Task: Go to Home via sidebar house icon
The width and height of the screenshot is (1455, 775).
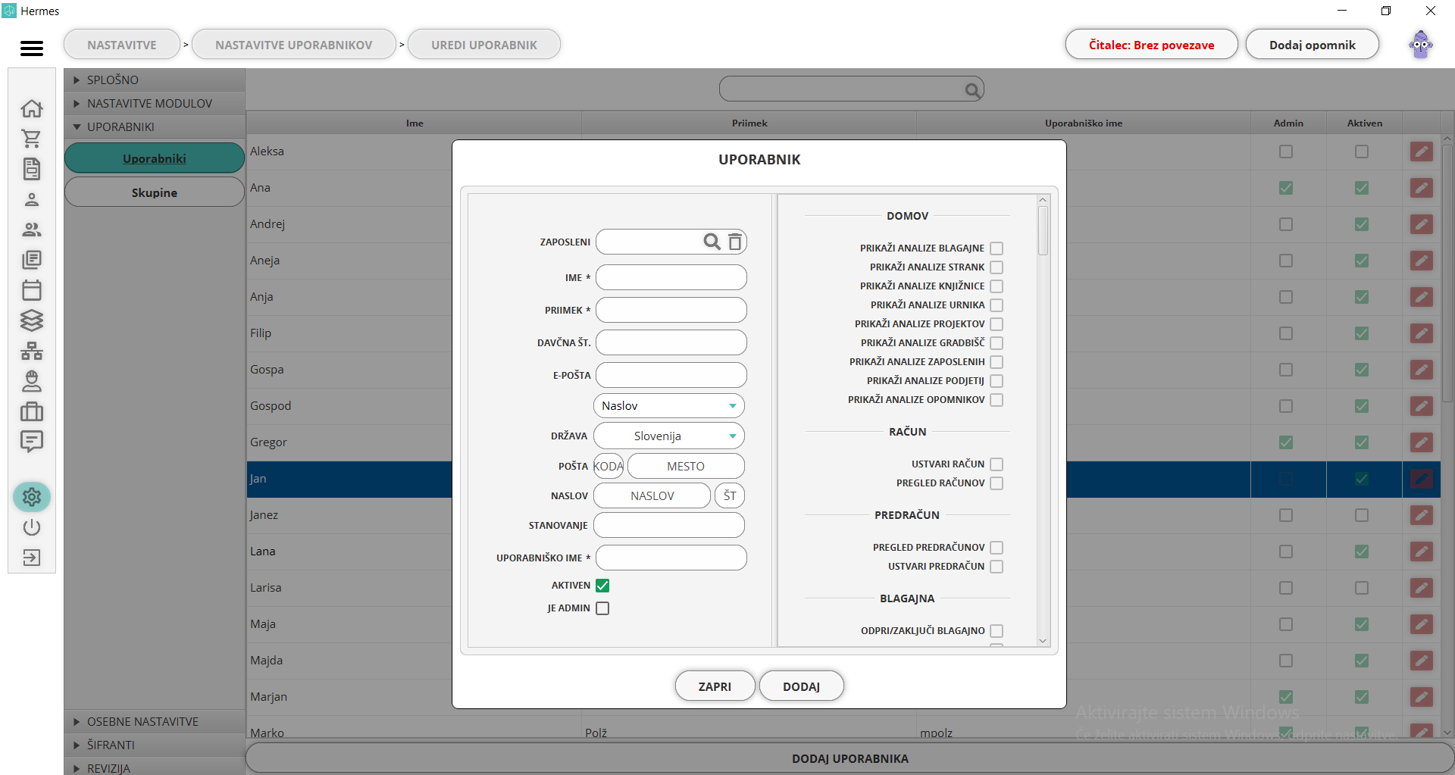Action: coord(32,108)
